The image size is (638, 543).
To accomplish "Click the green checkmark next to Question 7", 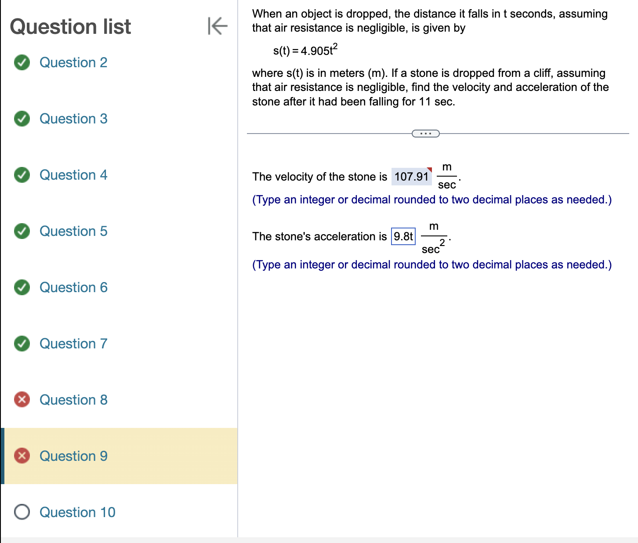I will tap(22, 344).
